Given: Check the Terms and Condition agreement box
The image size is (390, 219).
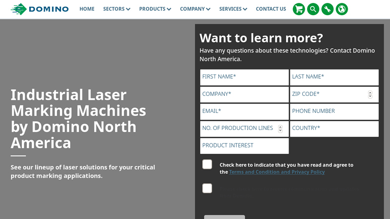Looking at the screenshot, I should click(x=207, y=164).
